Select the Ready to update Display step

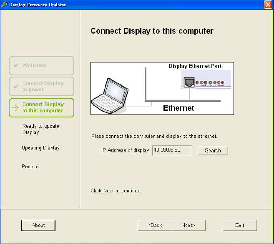40,129
